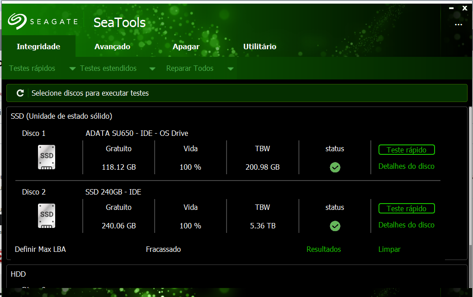Viewport: 473px width, 297px height.
Task: Select the Disco 2 SSD drive icon
Action: click(47, 216)
